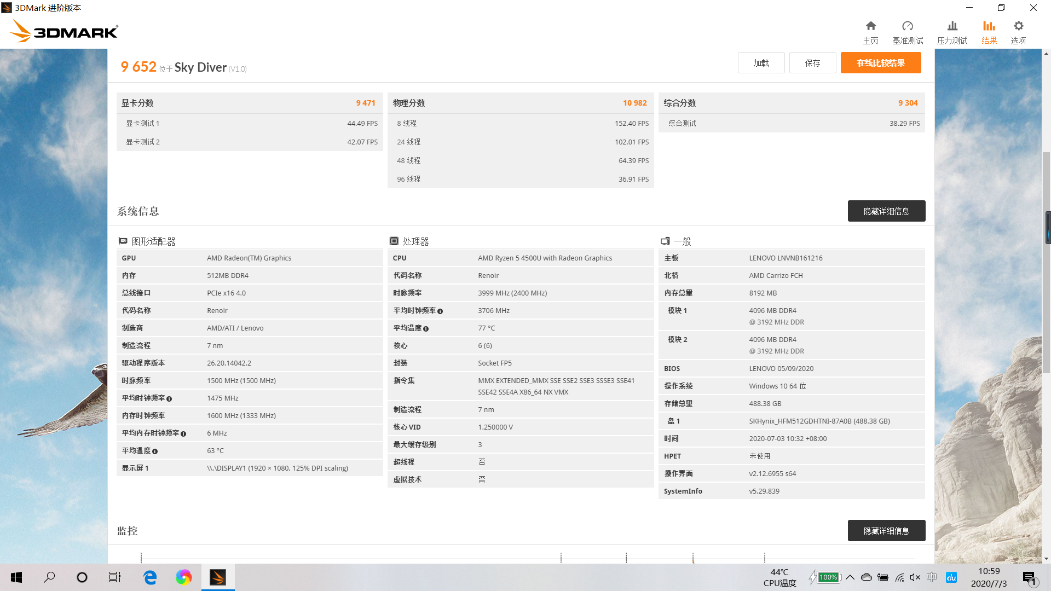This screenshot has height=591, width=1051.
Task: Click the scrollbar up arrow
Action: (x=1047, y=54)
